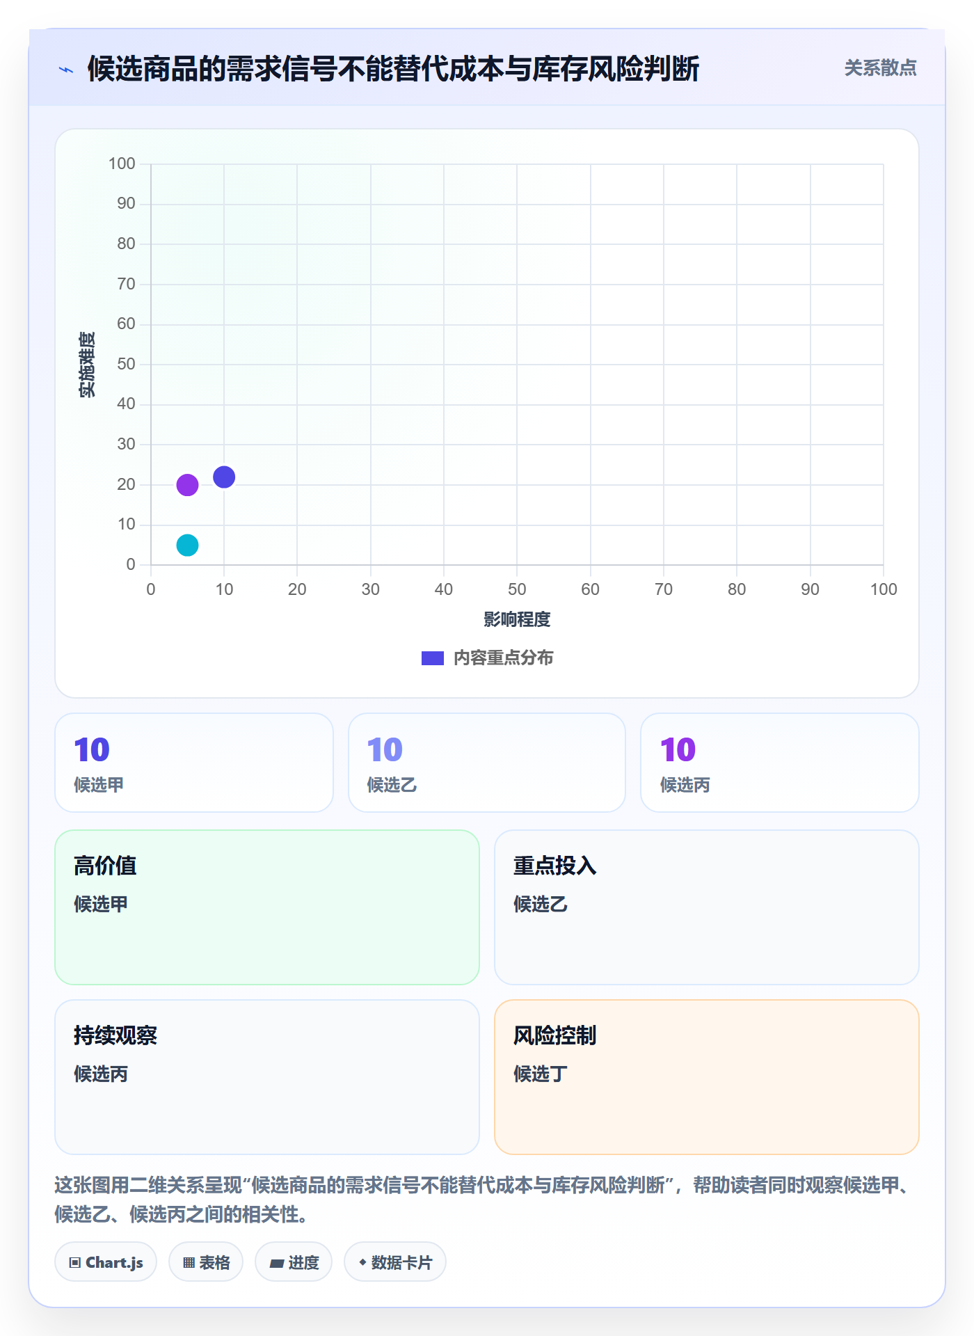Click the 影响程度 x-axis title
The width and height of the screenshot is (974, 1336).
pyautogui.click(x=517, y=619)
